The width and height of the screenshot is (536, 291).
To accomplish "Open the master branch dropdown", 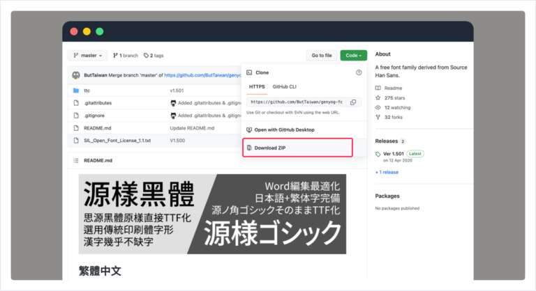I will pyautogui.click(x=88, y=55).
